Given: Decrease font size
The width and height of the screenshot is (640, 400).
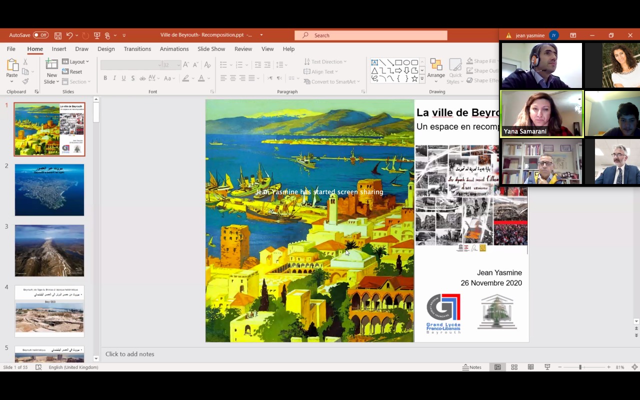Looking at the screenshot, I should tap(195, 65).
